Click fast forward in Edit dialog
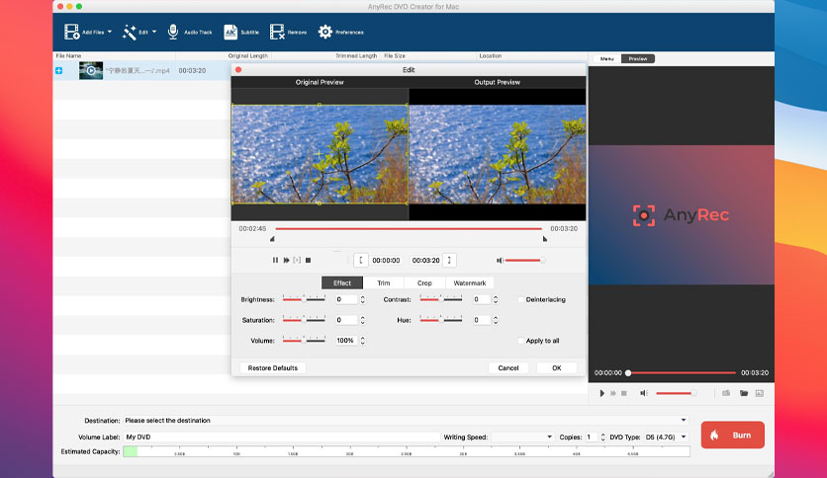 click(287, 260)
